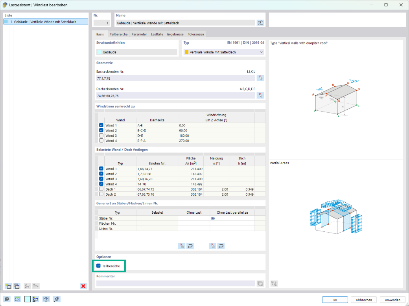Open the display properties color-tree icon
The width and height of the screenshot is (409, 306).
pyautogui.click(x=35, y=299)
